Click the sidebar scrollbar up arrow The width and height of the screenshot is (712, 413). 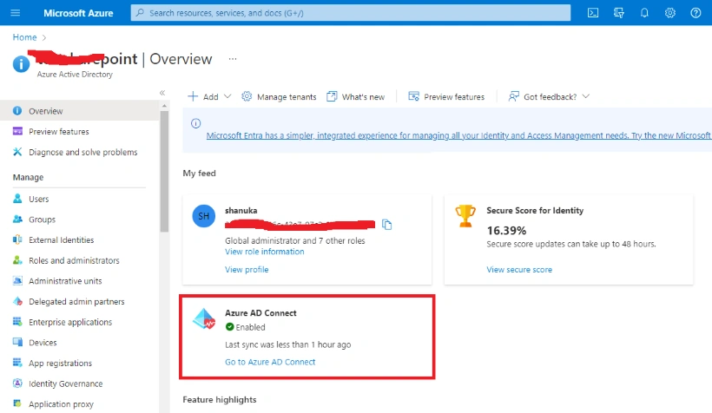coord(164,106)
